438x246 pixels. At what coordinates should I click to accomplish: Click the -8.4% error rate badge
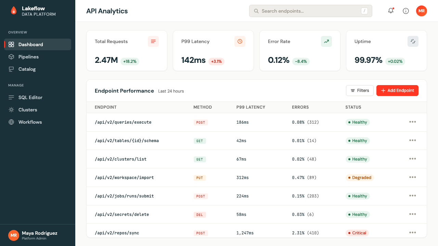click(x=301, y=61)
